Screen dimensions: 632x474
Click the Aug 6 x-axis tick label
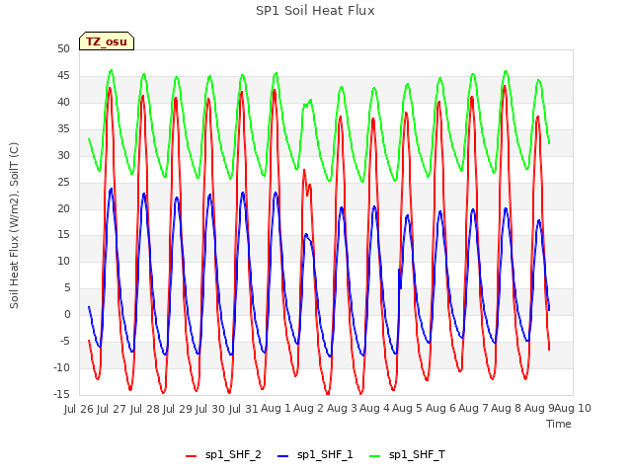(440, 408)
